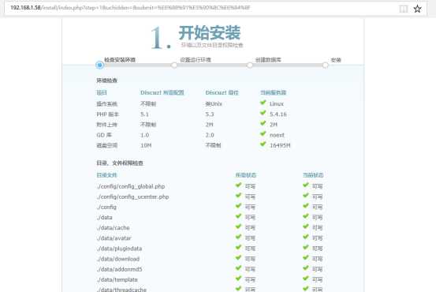Click current-status check for ./data/download
Image resolution: width=436 pixels, height=292 pixels.
[x=306, y=257]
